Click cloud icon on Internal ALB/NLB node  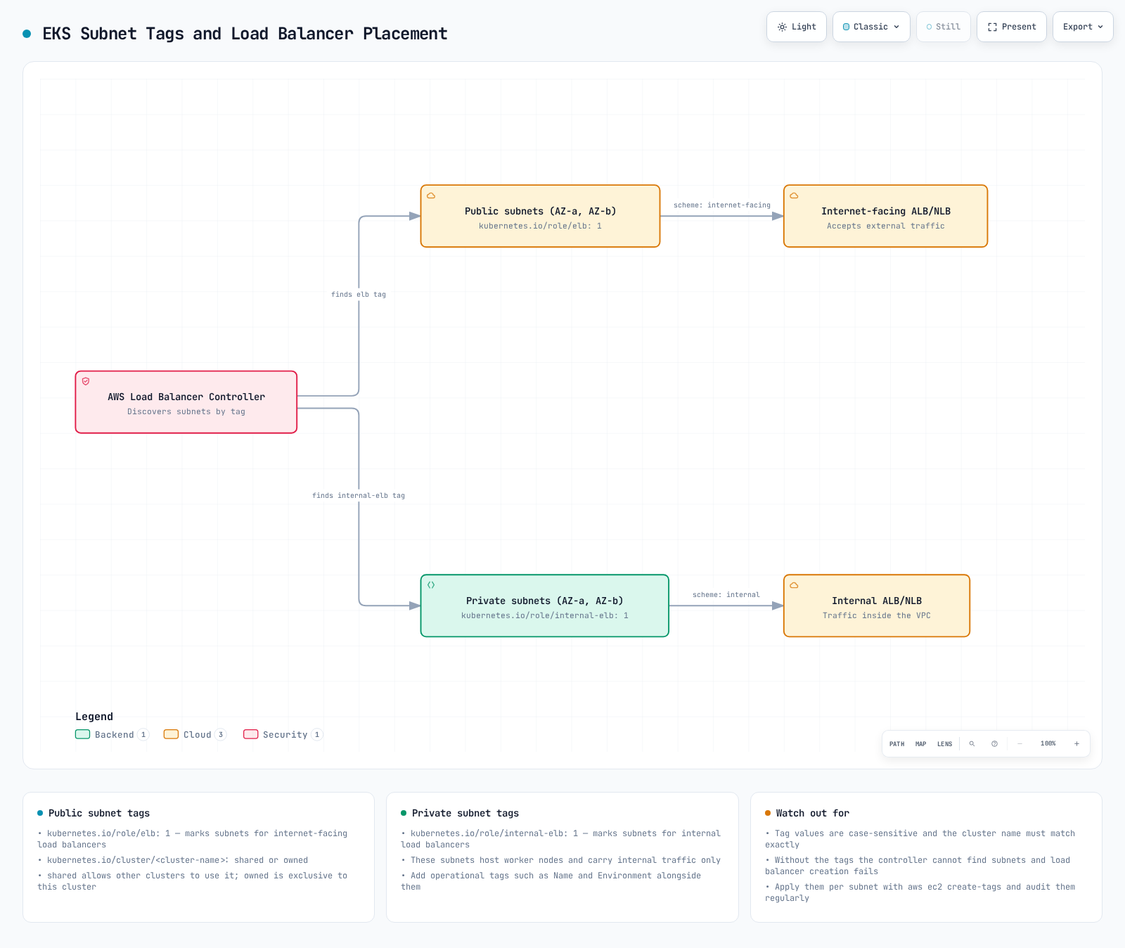pyautogui.click(x=794, y=585)
